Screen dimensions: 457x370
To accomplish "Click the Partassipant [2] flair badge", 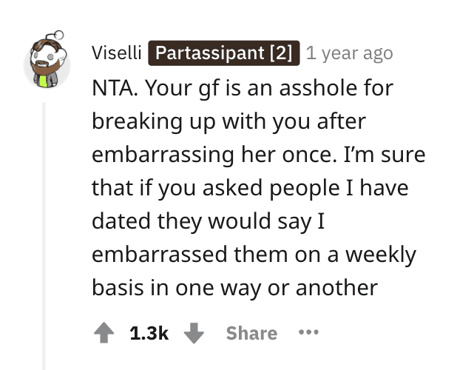I will [x=224, y=53].
